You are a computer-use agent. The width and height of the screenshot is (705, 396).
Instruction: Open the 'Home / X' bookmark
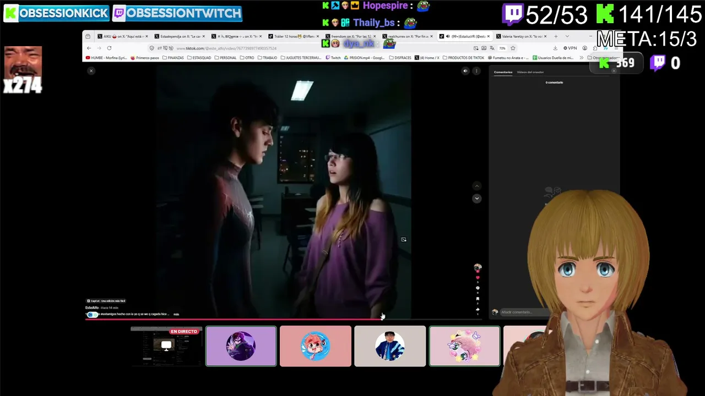[x=427, y=58]
